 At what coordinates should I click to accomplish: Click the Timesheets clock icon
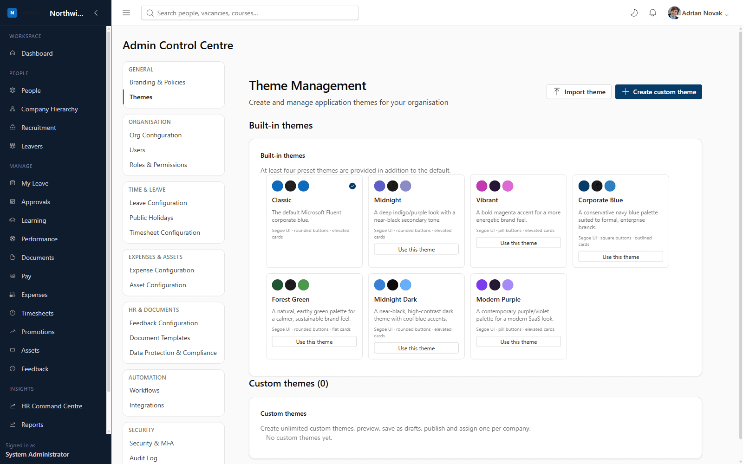tap(13, 313)
